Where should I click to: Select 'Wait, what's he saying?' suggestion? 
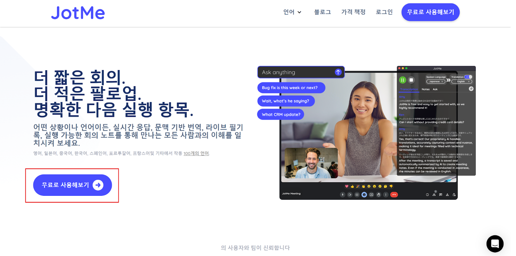[x=286, y=101]
